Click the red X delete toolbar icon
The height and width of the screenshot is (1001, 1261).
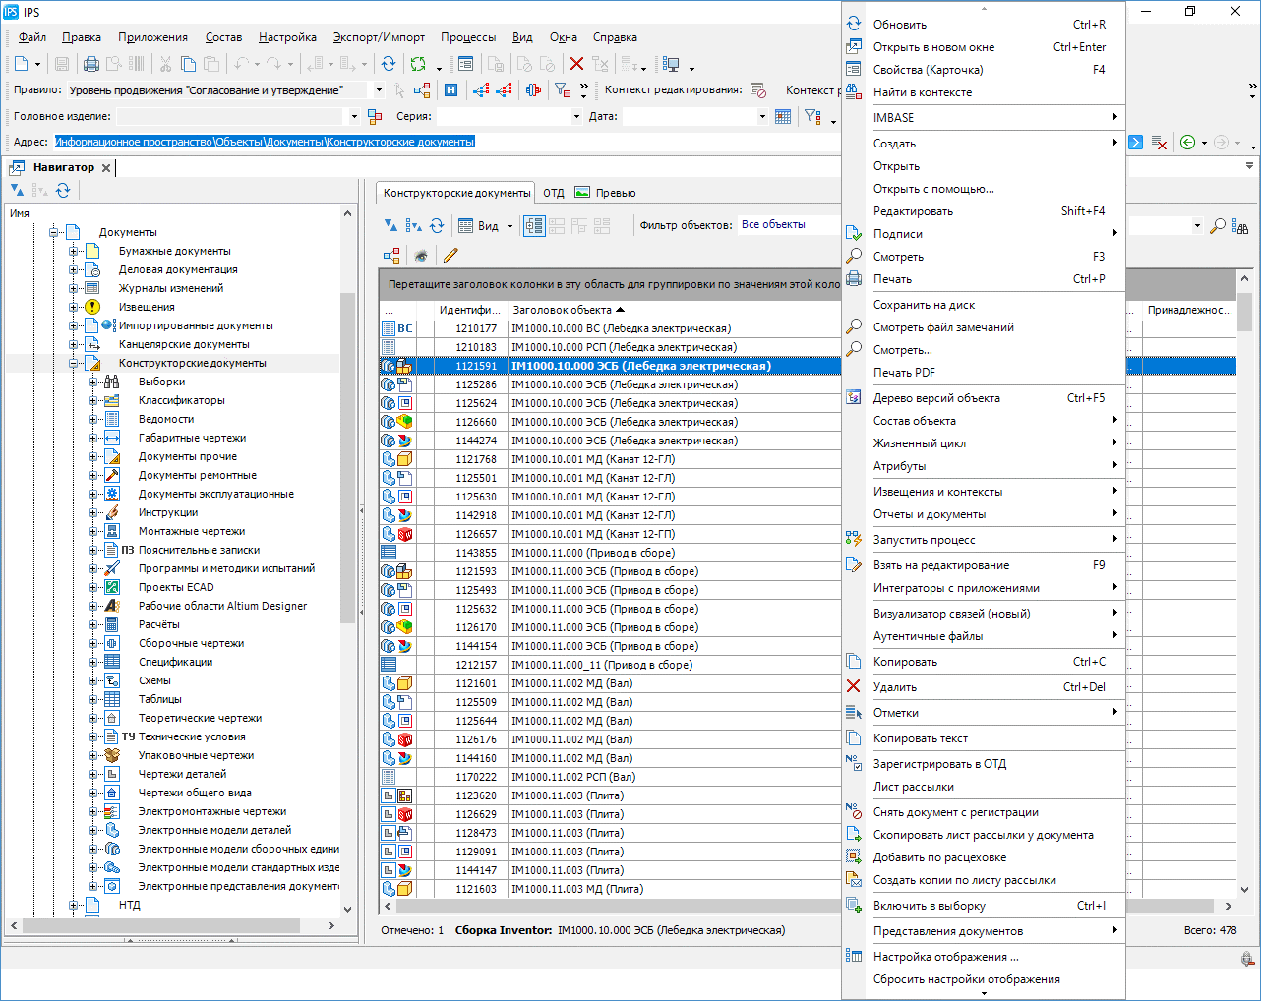576,64
